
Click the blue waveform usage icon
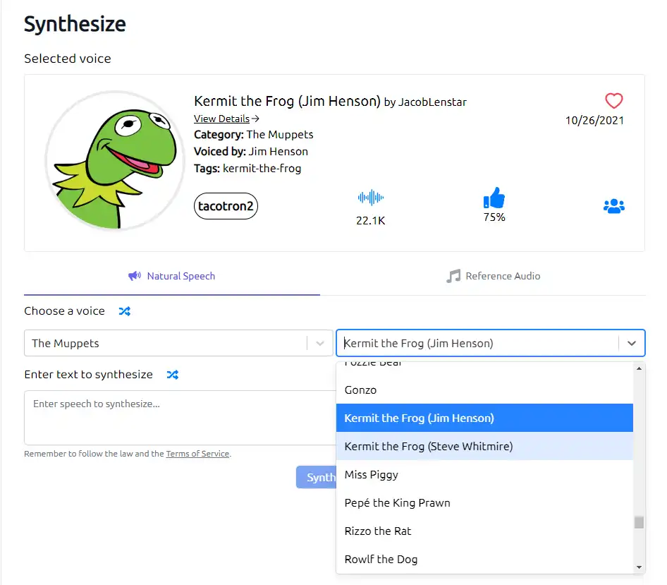[x=370, y=198]
